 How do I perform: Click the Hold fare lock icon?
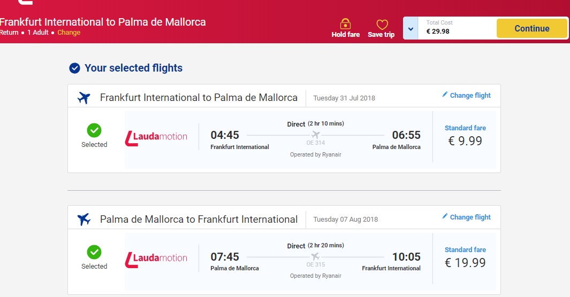(345, 24)
